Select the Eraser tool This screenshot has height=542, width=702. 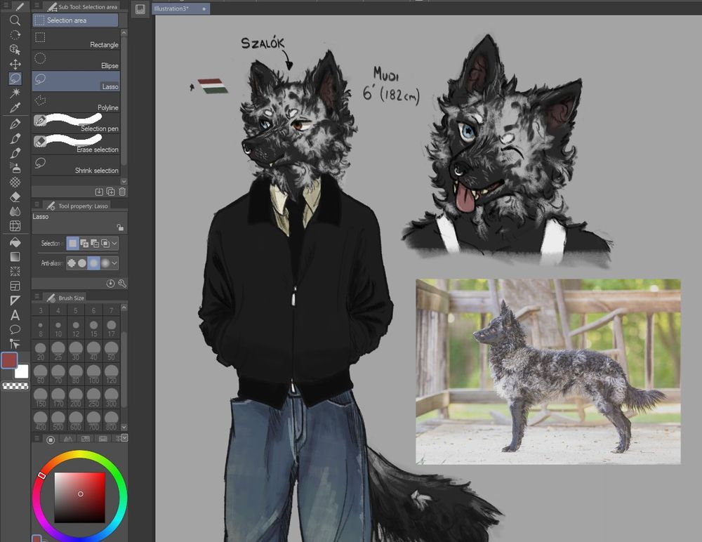pyautogui.click(x=15, y=197)
